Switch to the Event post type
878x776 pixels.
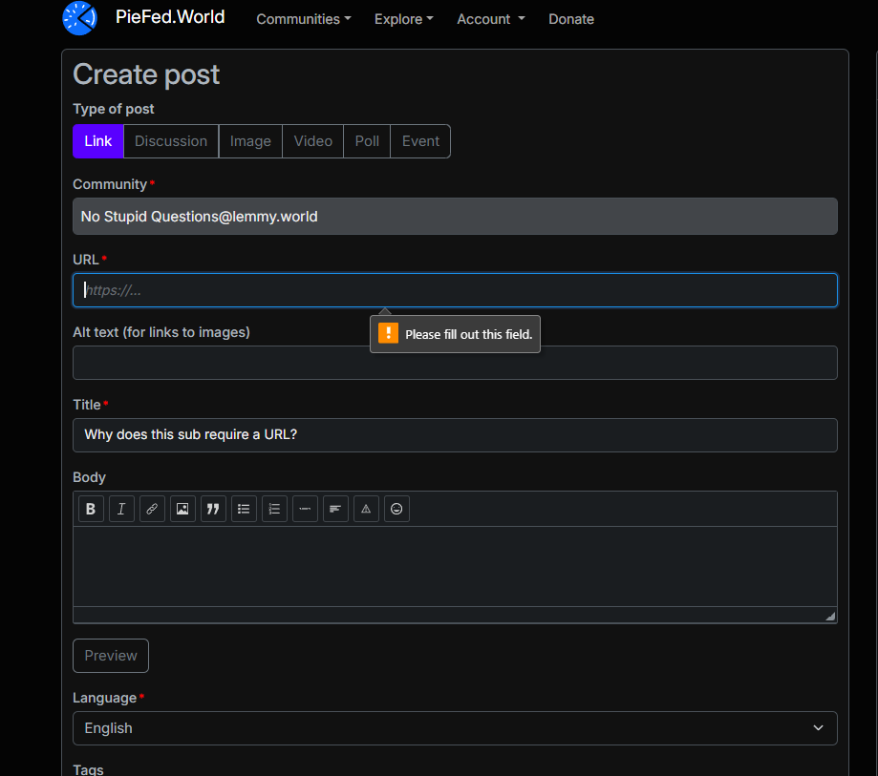(x=420, y=141)
